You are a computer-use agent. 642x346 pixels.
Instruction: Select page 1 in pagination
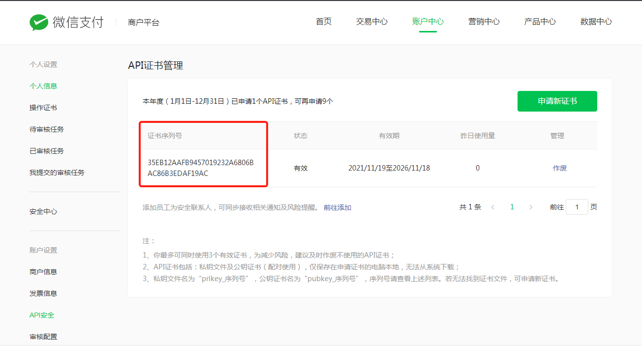(512, 207)
